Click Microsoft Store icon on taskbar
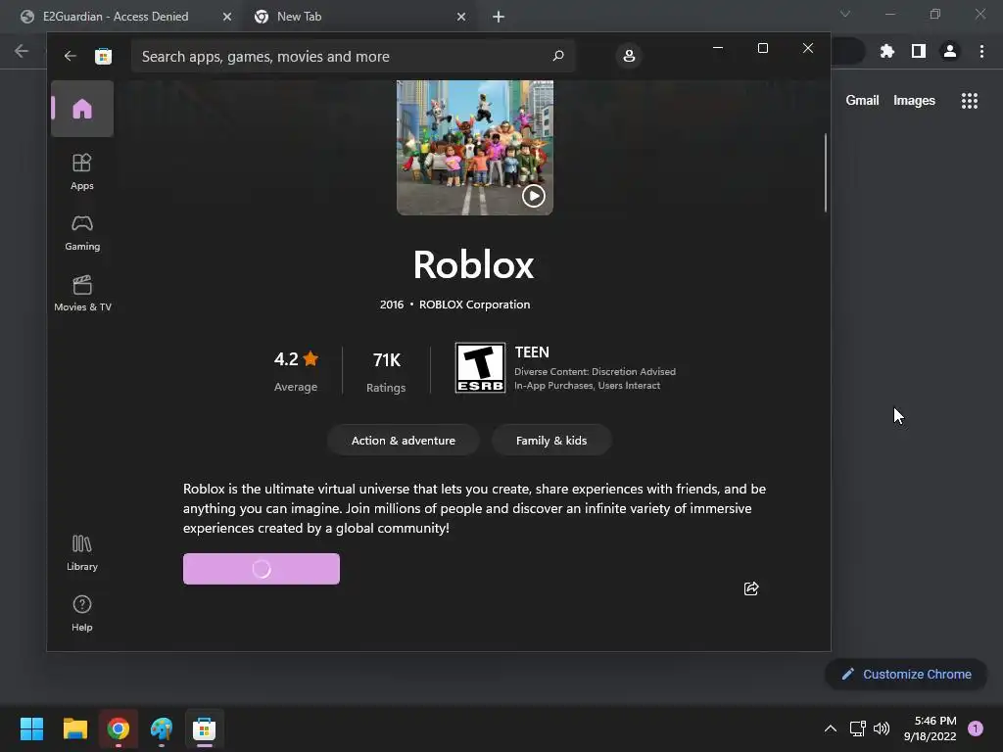The height and width of the screenshot is (752, 1003). coord(204,728)
